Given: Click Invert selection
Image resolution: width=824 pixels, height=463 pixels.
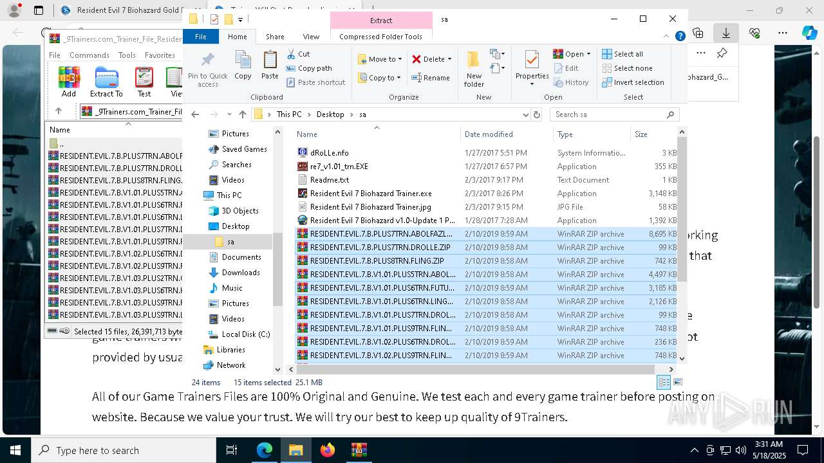Looking at the screenshot, I should 633,82.
